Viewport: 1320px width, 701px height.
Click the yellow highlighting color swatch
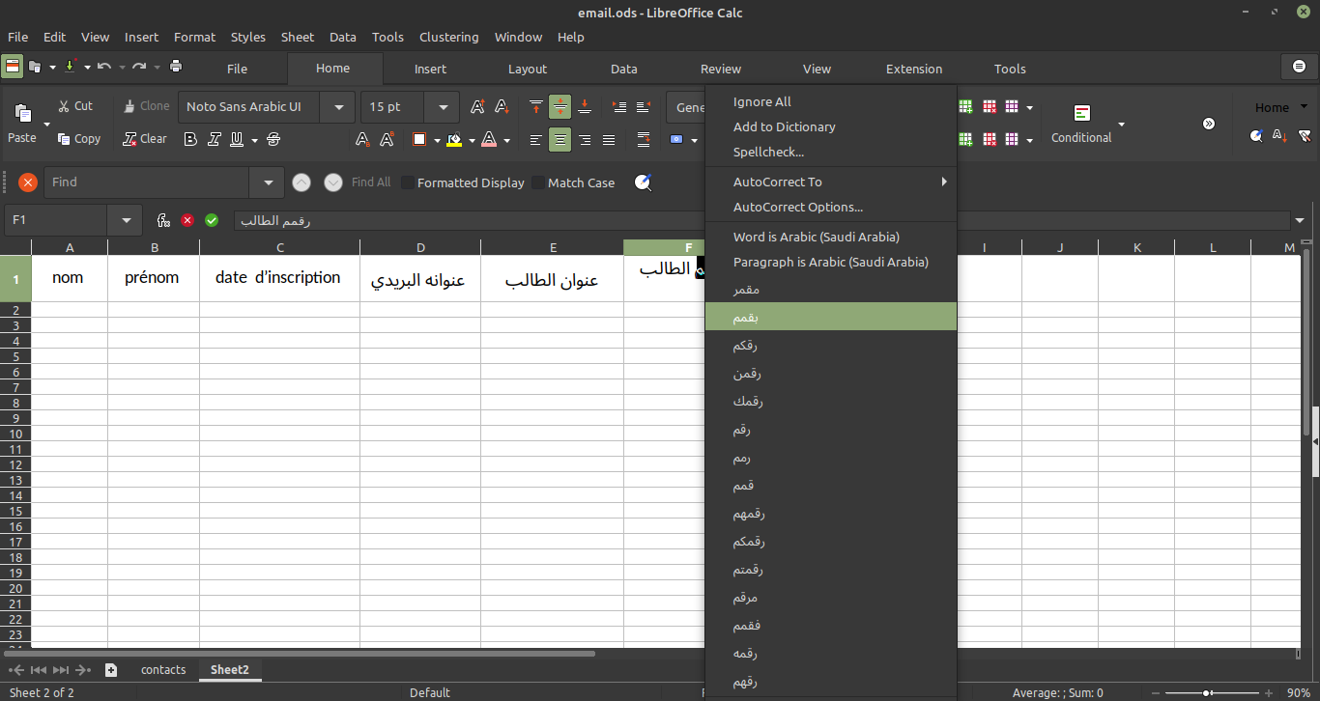tap(454, 140)
